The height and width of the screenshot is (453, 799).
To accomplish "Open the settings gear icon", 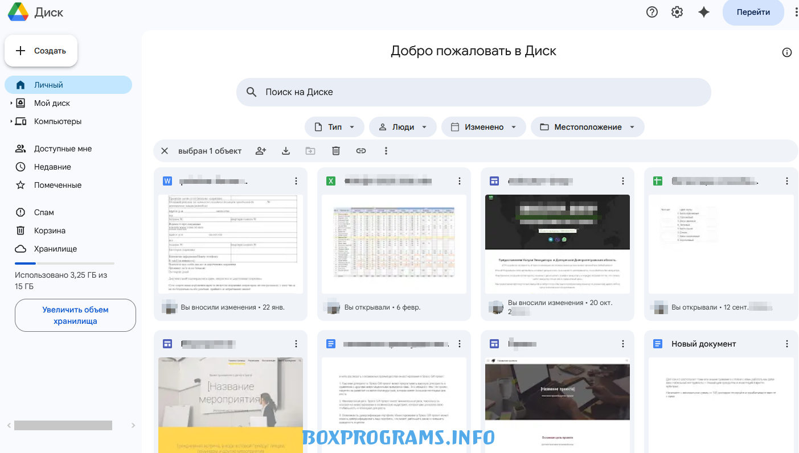I will point(677,12).
